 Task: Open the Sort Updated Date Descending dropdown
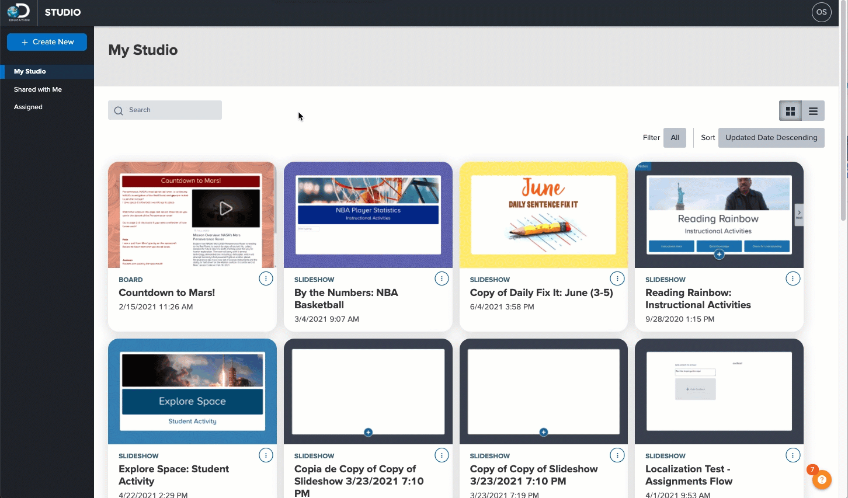point(771,138)
